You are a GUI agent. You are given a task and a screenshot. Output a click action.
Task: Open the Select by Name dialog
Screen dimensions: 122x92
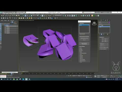click(19, 16)
